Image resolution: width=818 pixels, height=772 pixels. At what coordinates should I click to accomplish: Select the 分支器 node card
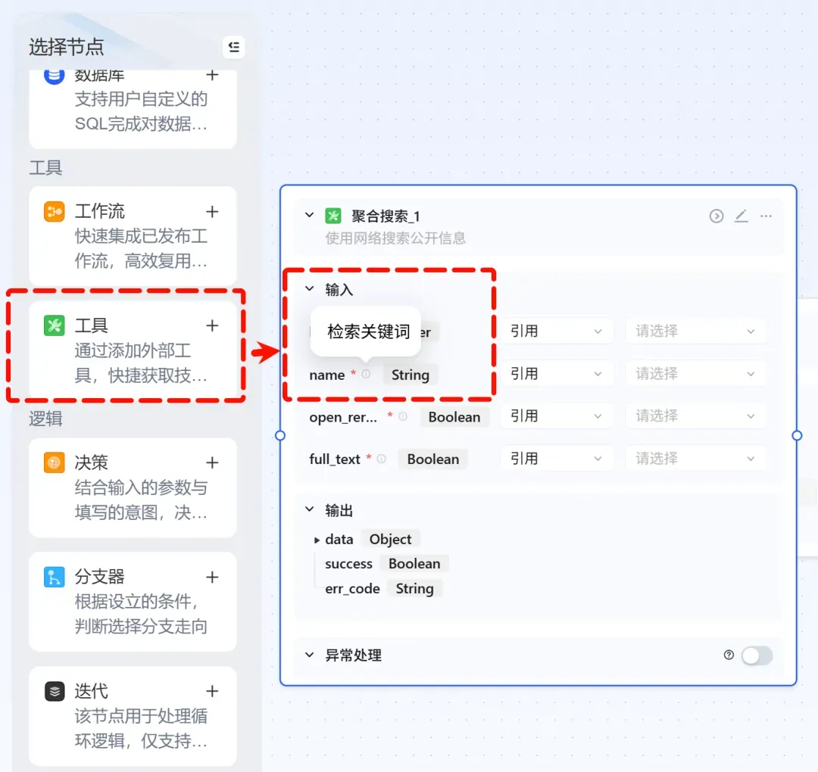[x=133, y=602]
